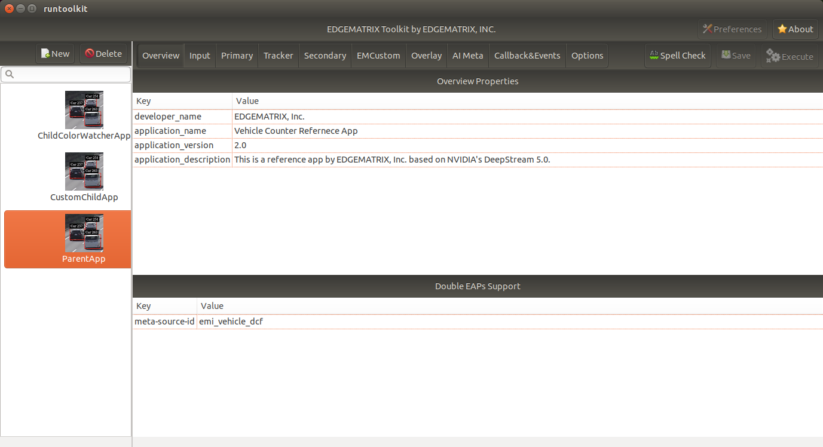Select the EMCustom tab
This screenshot has height=447, width=823.
pos(378,56)
